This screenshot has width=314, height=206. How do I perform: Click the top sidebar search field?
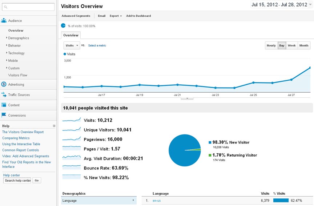pos(28,7)
